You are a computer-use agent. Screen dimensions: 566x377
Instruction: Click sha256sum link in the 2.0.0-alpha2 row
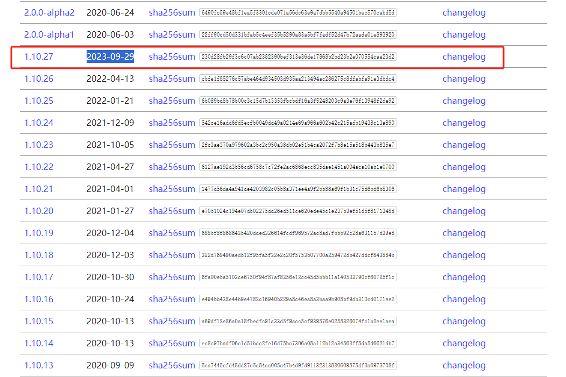coord(172,12)
